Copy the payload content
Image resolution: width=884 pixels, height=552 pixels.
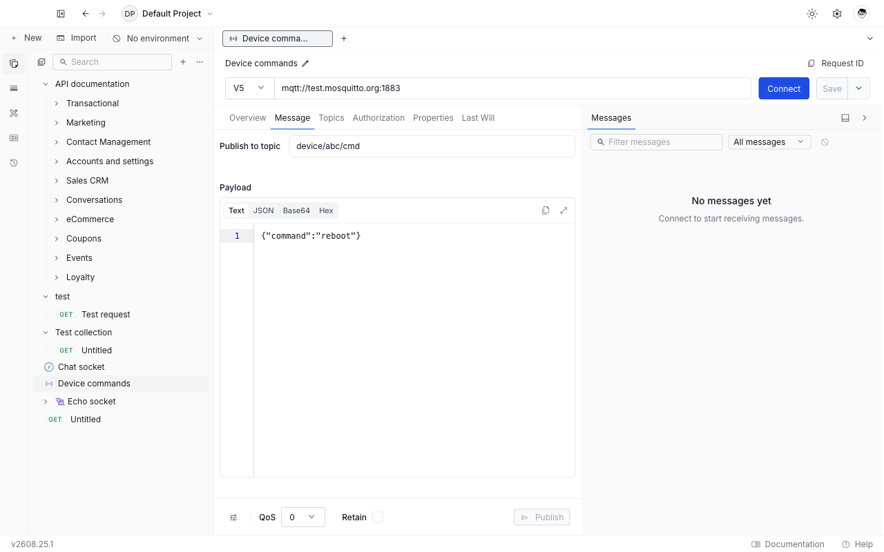coord(546,210)
